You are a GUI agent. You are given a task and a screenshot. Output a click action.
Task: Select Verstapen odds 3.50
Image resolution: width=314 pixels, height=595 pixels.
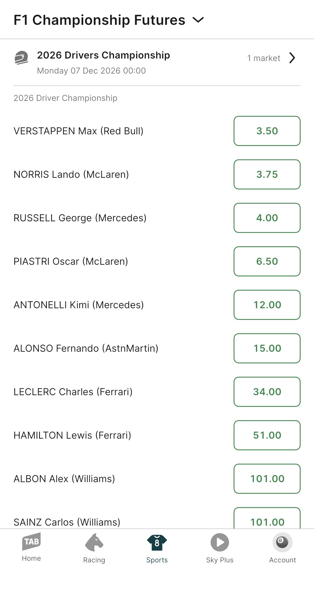(267, 131)
